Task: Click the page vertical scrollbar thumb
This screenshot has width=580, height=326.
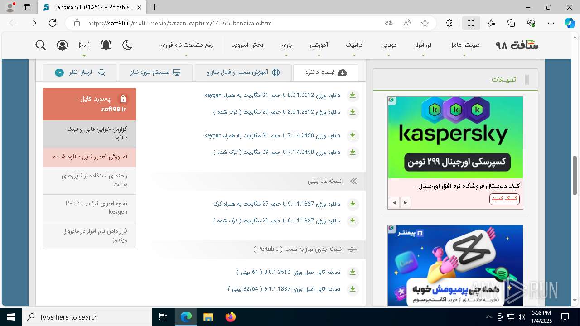Action: pyautogui.click(x=575, y=175)
